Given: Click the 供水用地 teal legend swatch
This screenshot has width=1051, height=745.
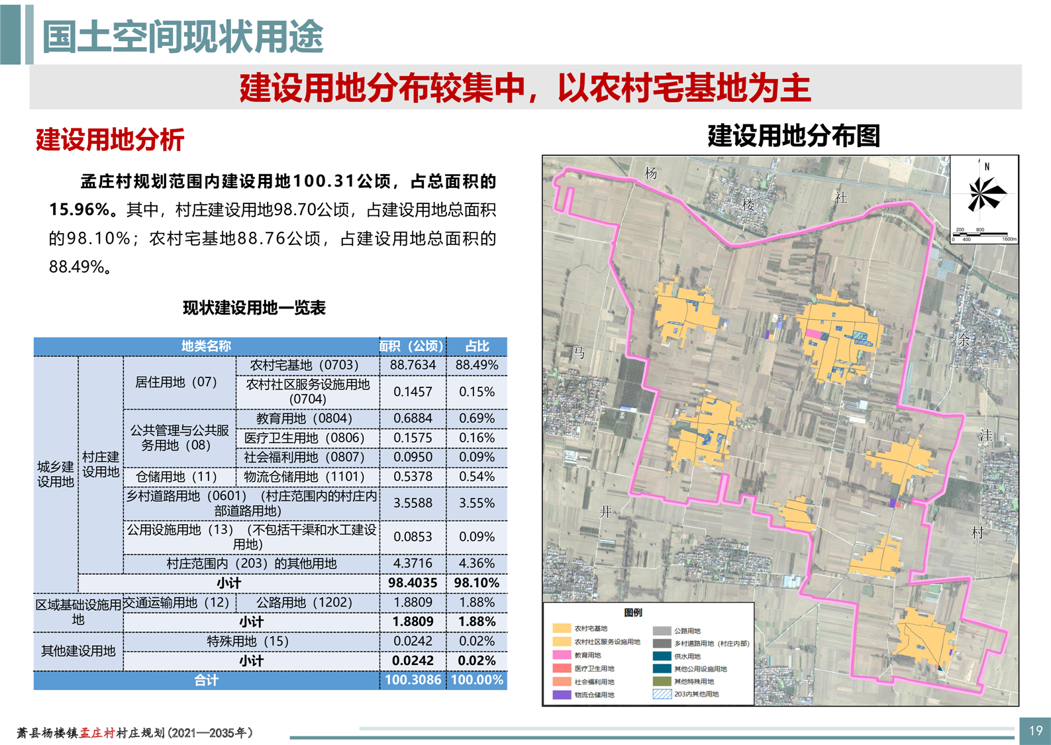Looking at the screenshot, I should (662, 656).
